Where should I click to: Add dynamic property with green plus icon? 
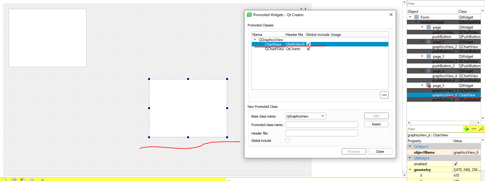pyautogui.click(x=466, y=129)
